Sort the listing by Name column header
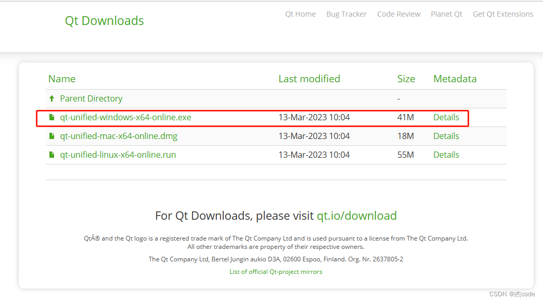543x302 pixels. [62, 79]
